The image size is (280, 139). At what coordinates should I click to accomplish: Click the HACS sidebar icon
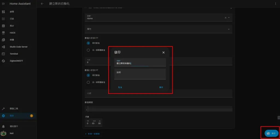(x=4, y=33)
